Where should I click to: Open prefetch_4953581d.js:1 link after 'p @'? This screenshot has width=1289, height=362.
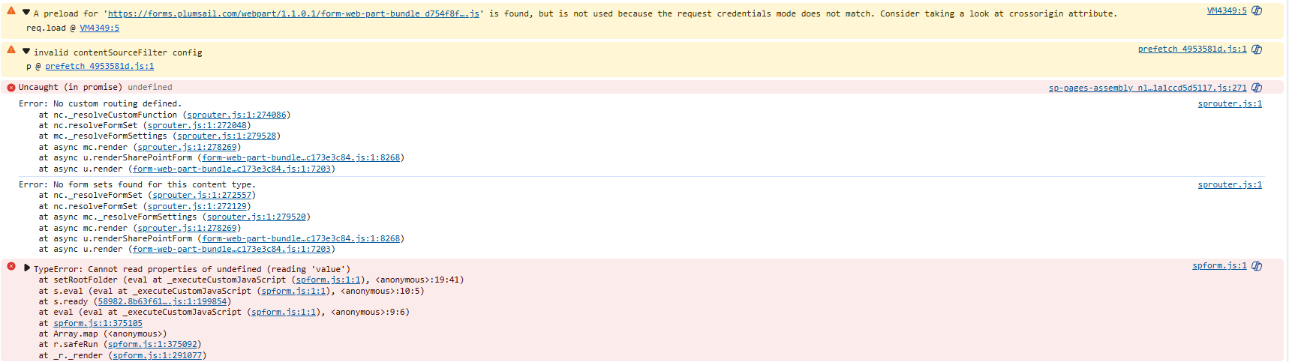click(x=99, y=66)
